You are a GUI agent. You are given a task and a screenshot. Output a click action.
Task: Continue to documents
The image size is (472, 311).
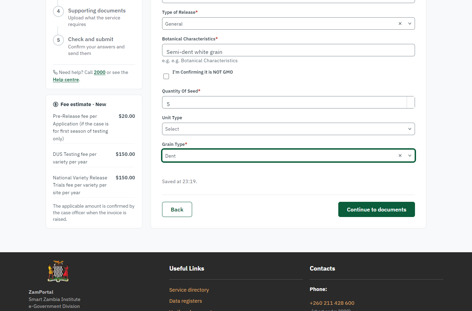[x=376, y=209]
